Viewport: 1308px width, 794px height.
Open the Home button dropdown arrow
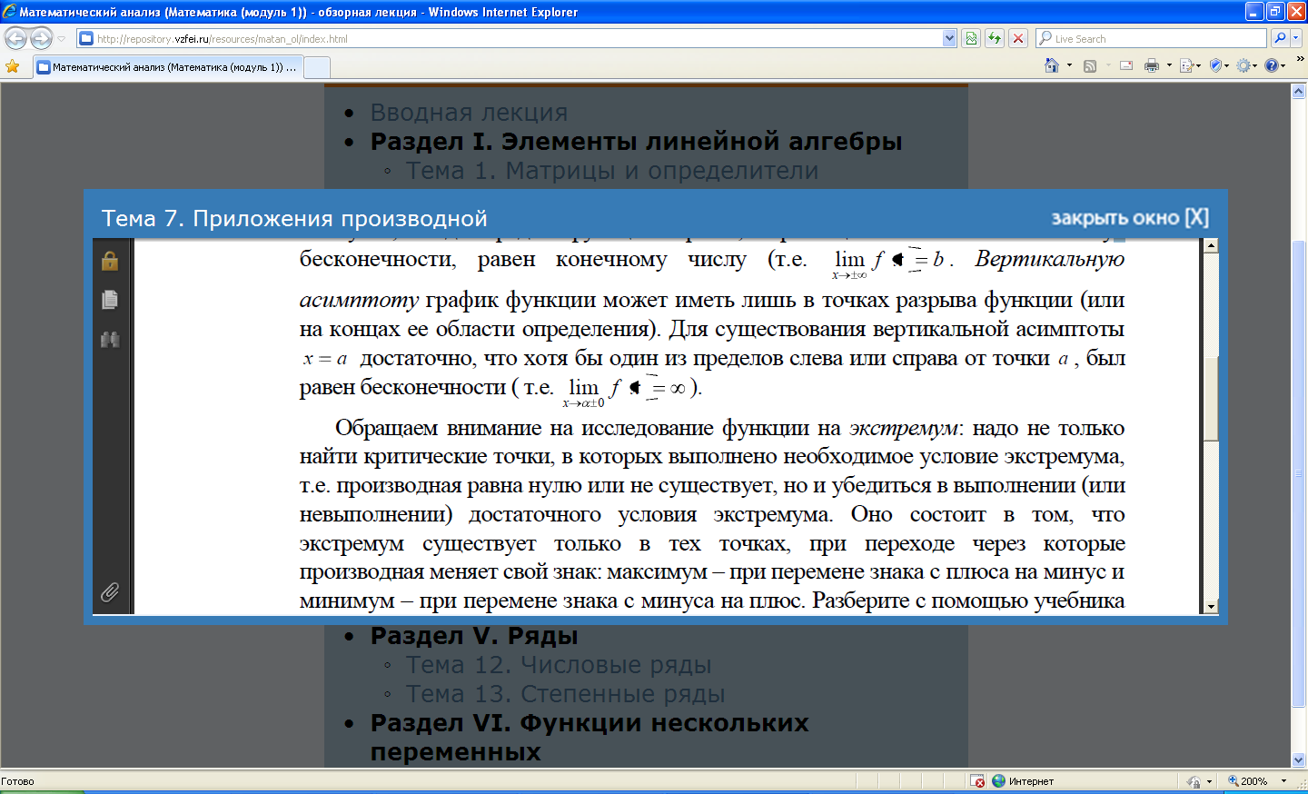coord(1069,65)
